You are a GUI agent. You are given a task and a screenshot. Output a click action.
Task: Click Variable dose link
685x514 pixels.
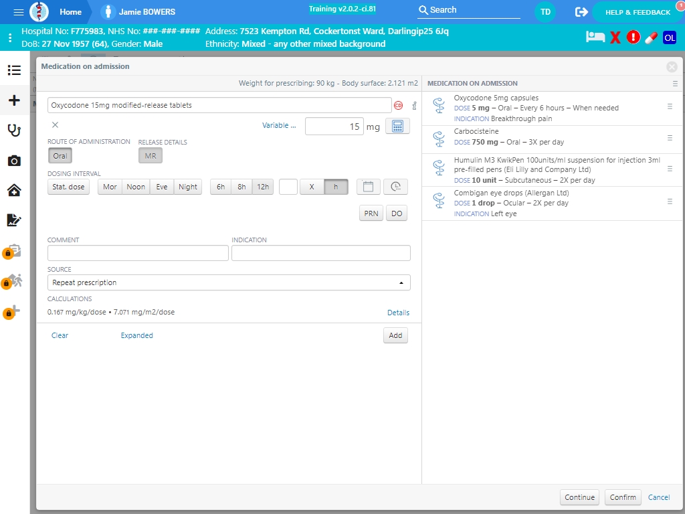coord(279,125)
